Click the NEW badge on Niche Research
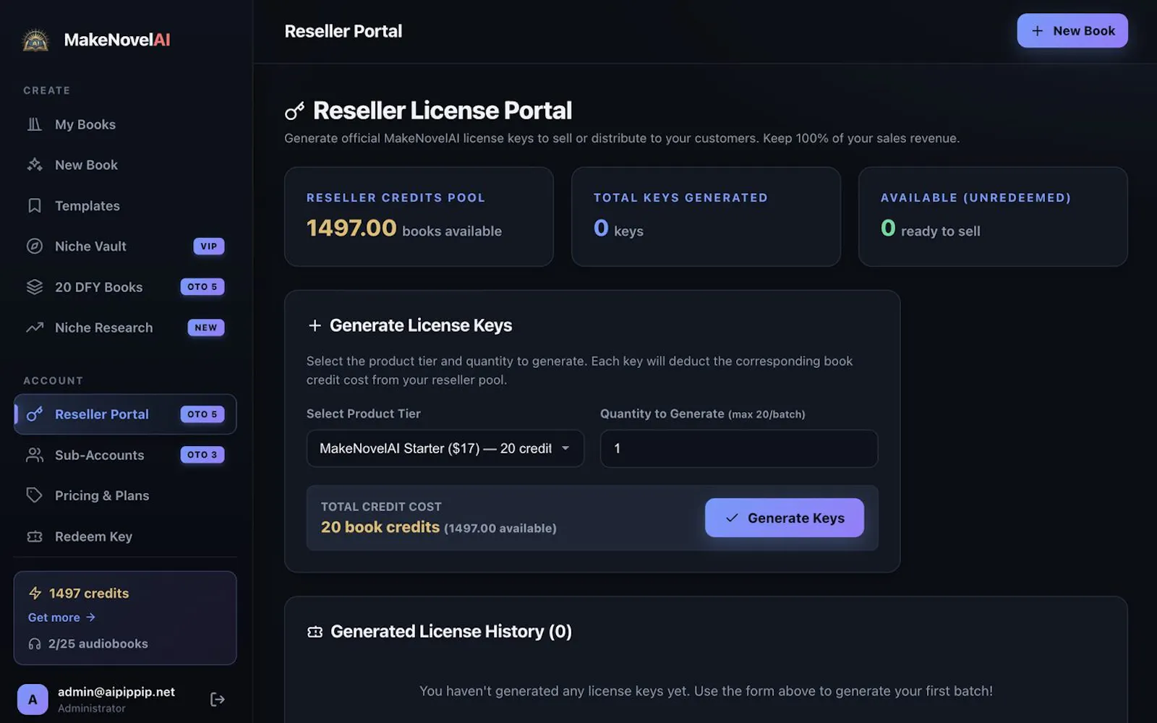The width and height of the screenshot is (1157, 723). coord(206,328)
